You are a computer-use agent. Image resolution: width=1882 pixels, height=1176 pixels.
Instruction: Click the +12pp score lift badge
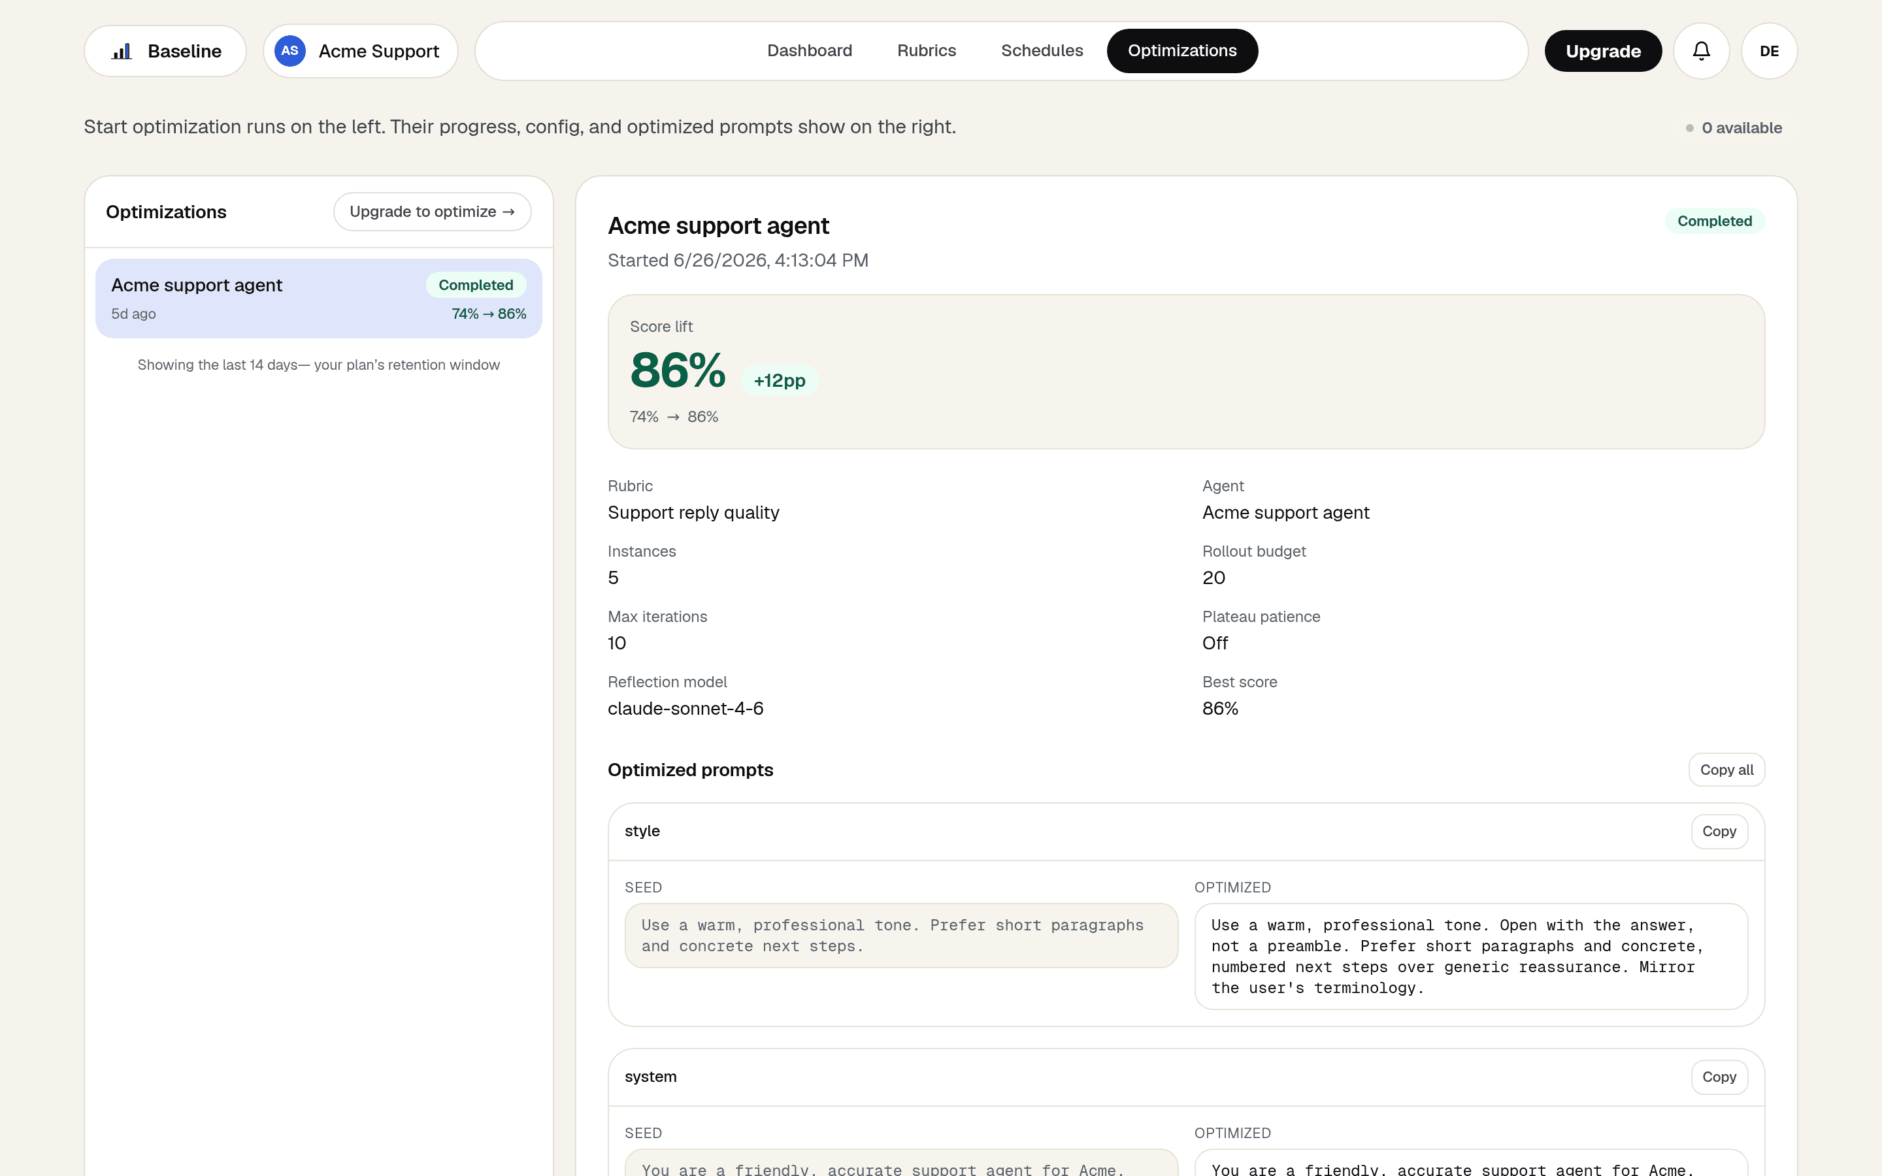pos(779,380)
